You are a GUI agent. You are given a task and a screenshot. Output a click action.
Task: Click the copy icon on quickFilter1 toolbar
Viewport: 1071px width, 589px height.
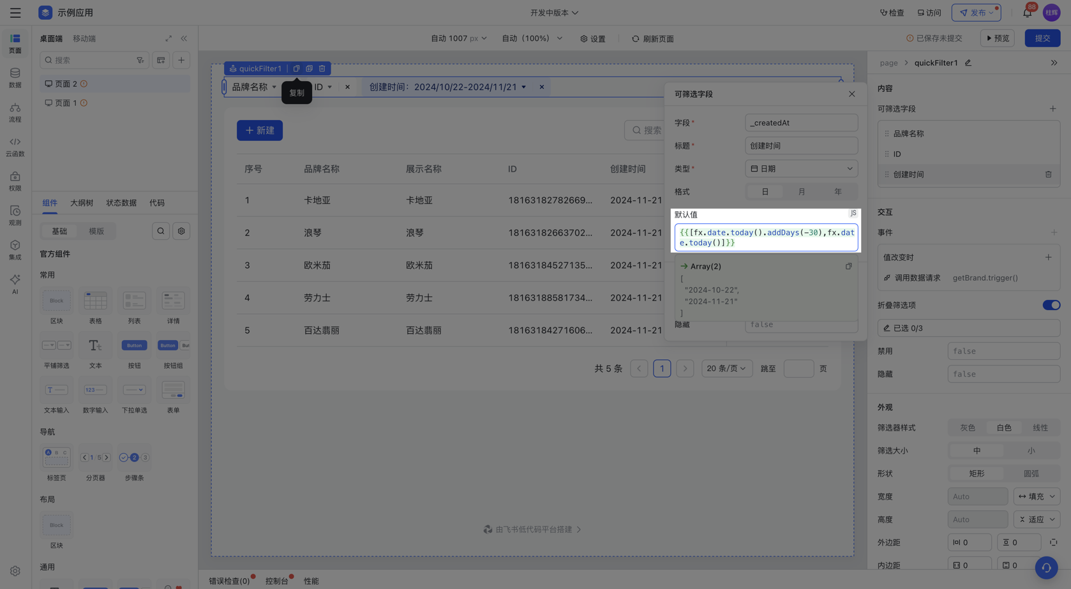(x=296, y=68)
